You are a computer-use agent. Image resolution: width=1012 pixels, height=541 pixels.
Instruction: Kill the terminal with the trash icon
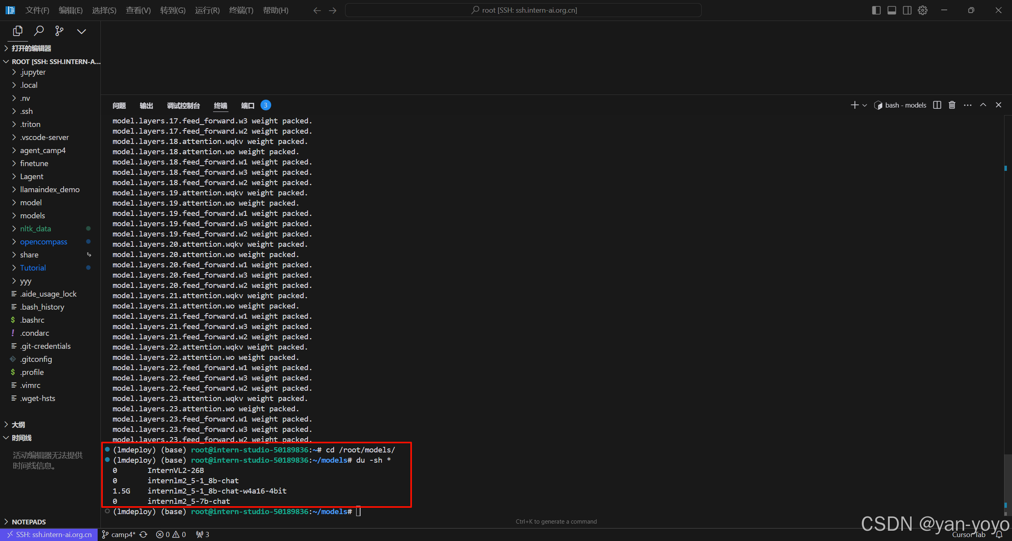952,105
